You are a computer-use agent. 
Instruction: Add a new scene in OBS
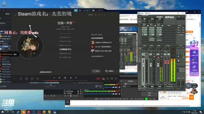tap(45, 96)
